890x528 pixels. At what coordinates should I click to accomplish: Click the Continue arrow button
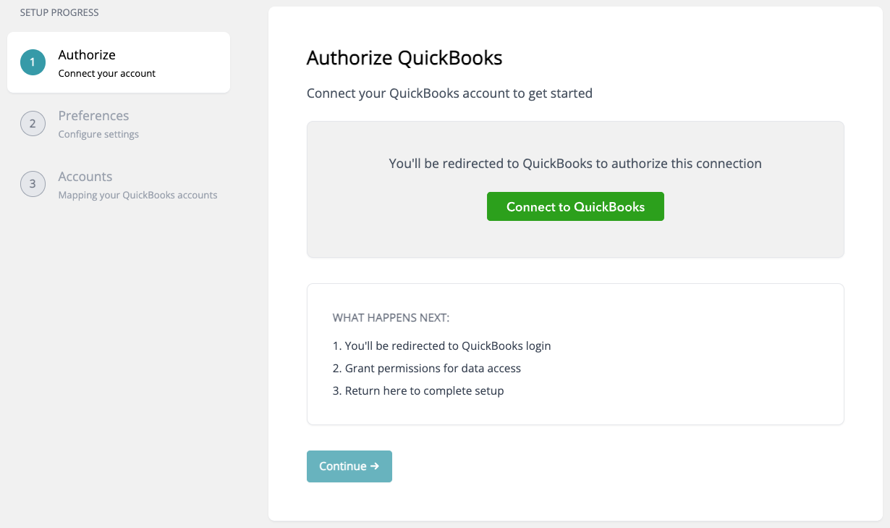click(x=349, y=466)
